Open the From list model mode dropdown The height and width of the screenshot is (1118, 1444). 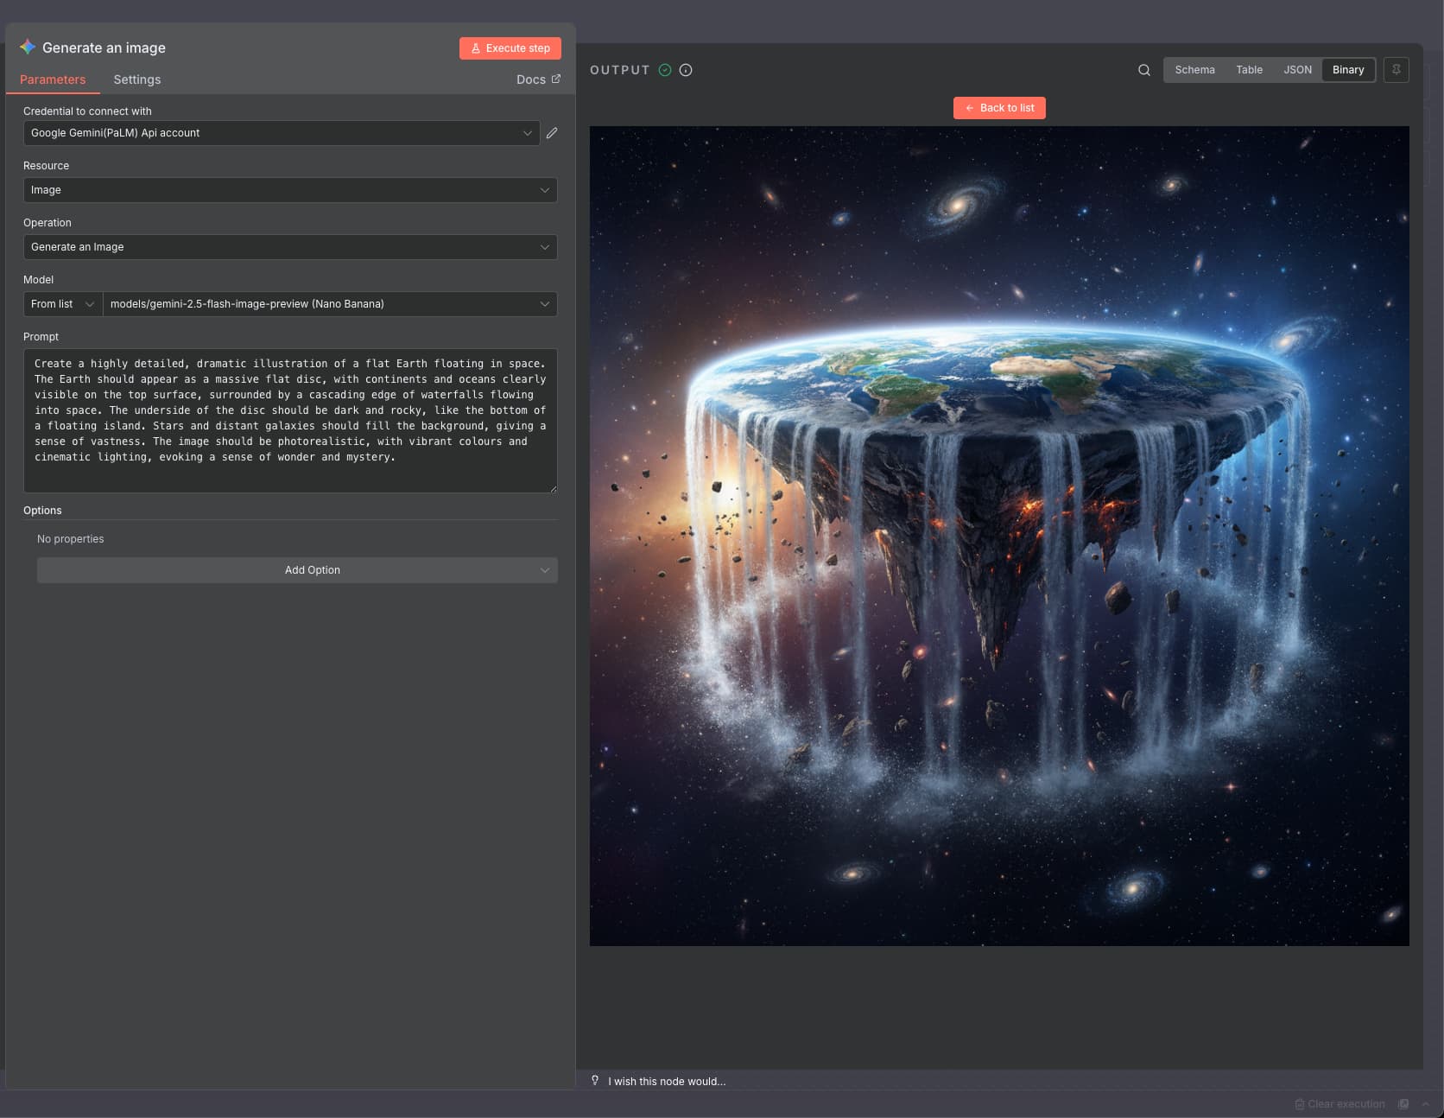pos(63,304)
